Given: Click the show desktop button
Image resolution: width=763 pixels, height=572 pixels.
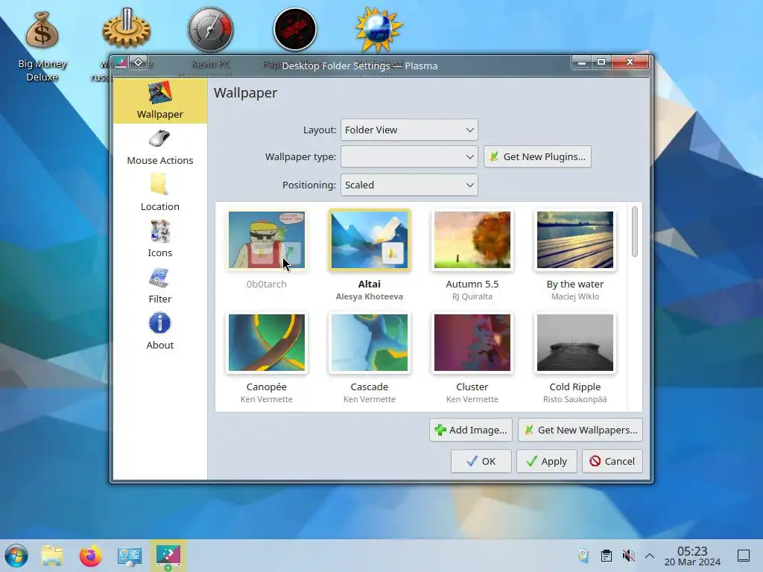Looking at the screenshot, I should [x=744, y=556].
